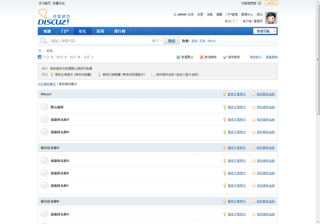
Task: Open the wide-version color switch icon
Action: pos(260,3)
